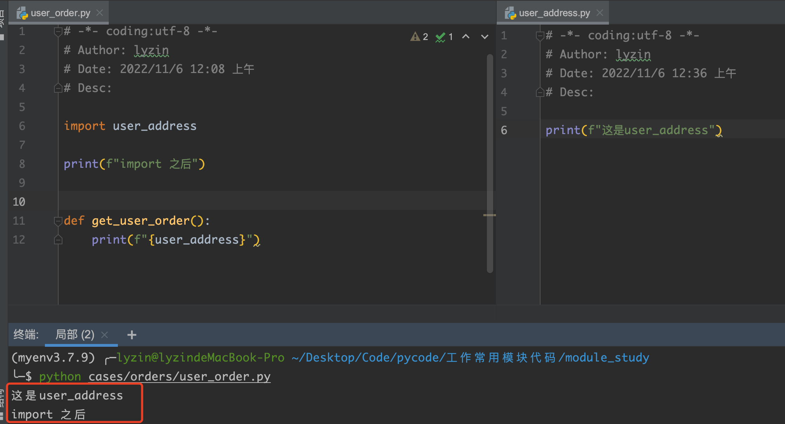Click print(f"{user_address}") on line 12
The height and width of the screenshot is (424, 785).
[x=176, y=240]
